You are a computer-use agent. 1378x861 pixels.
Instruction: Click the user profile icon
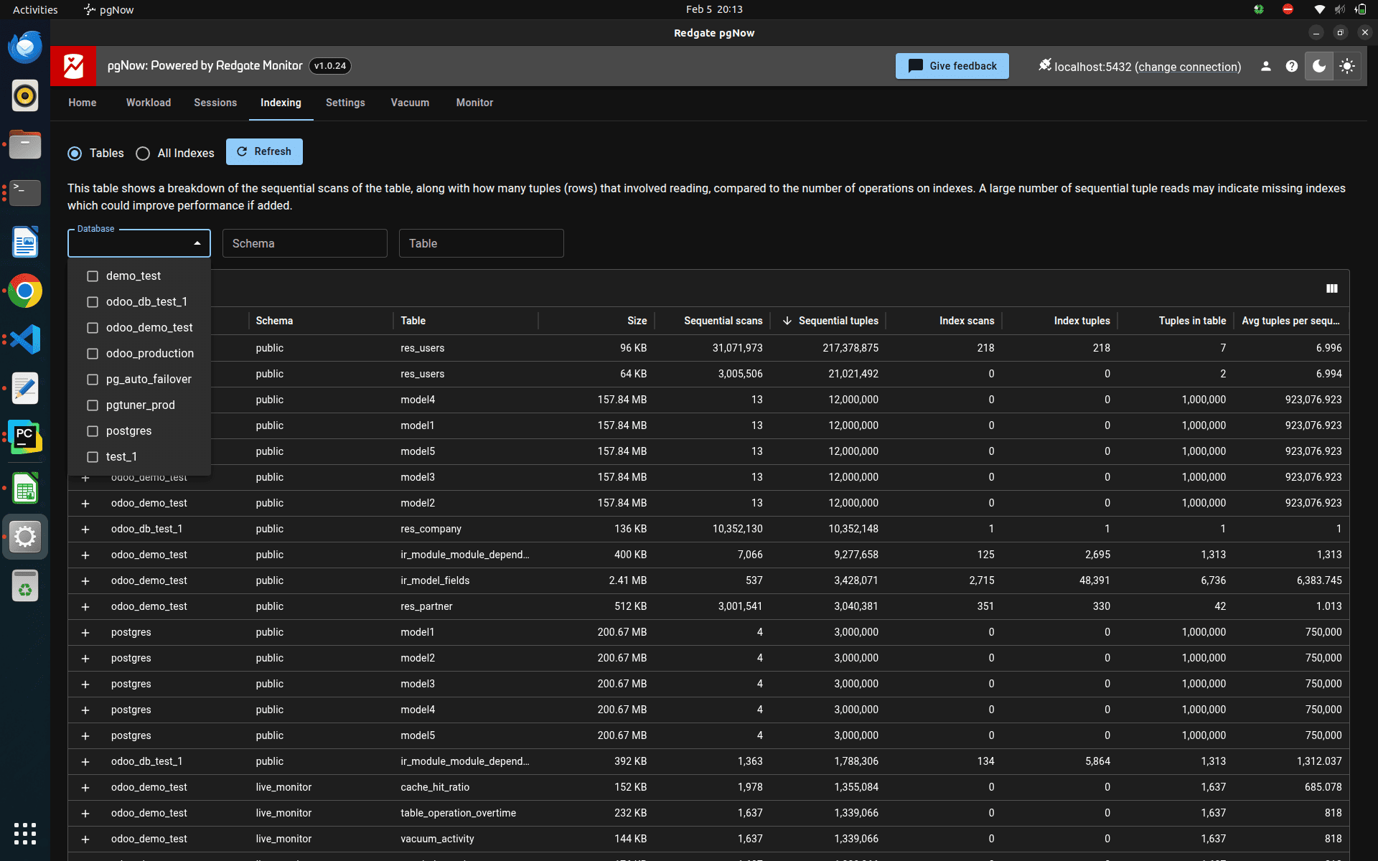click(x=1266, y=66)
